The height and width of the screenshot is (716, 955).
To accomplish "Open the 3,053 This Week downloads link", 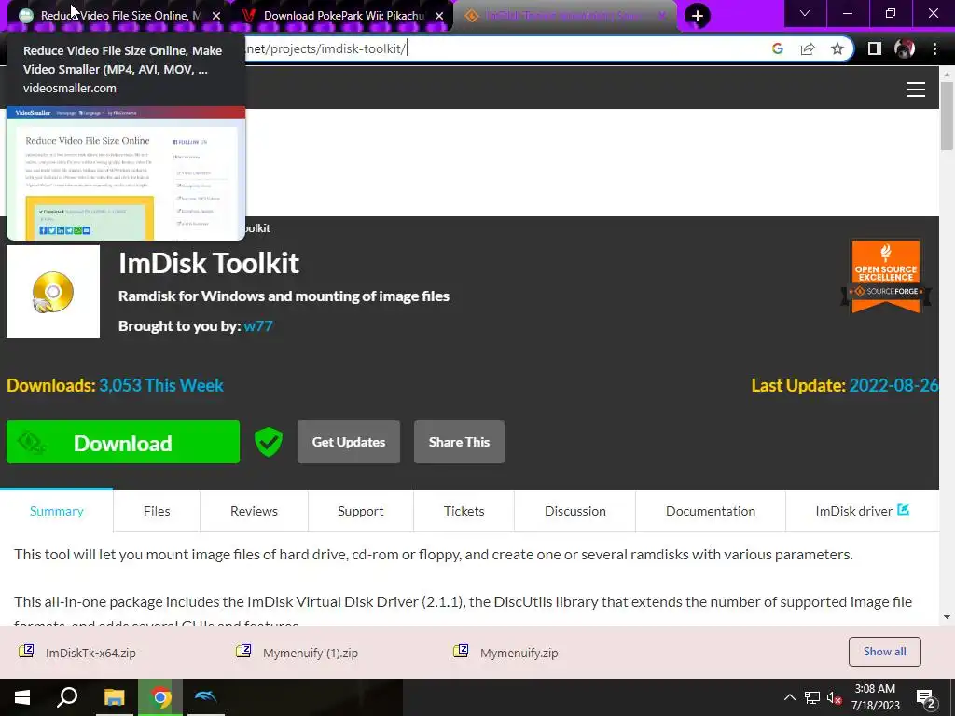I will 161,385.
